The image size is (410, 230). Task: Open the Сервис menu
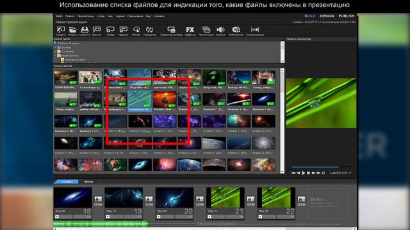pyautogui.click(x=120, y=16)
